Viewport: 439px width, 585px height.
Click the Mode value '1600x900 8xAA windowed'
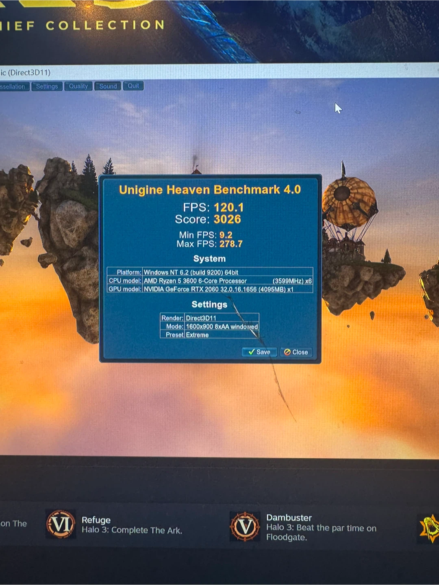coord(222,327)
